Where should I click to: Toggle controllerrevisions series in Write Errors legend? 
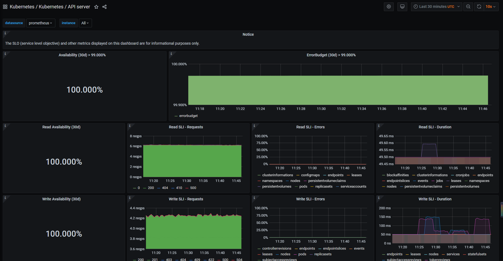pos(277,249)
